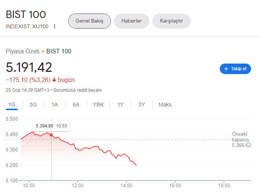Open the Sorumluluk reddi beyanı link
Screen dimensions: 260x194
(78, 90)
